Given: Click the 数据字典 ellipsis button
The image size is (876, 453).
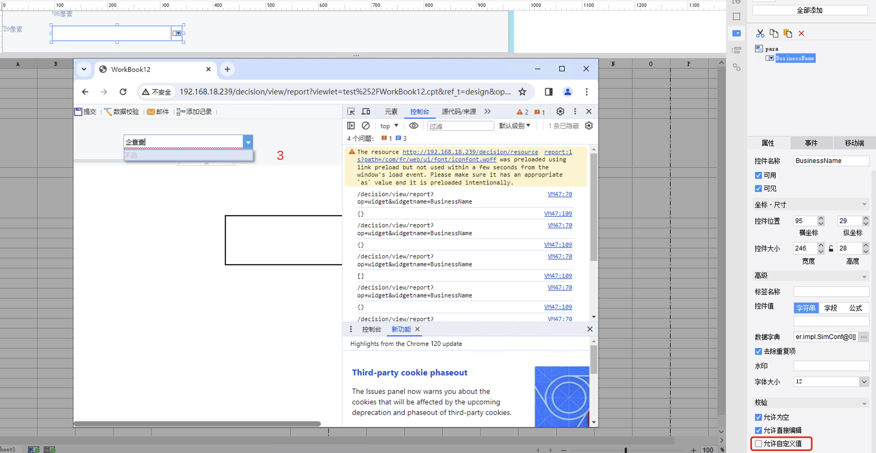Looking at the screenshot, I should coord(864,337).
